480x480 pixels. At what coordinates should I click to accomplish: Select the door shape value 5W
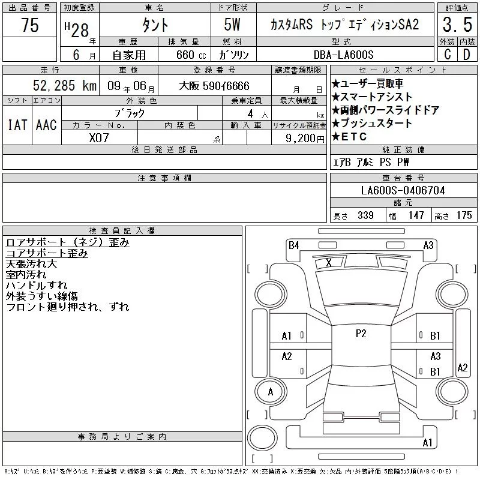click(x=232, y=25)
